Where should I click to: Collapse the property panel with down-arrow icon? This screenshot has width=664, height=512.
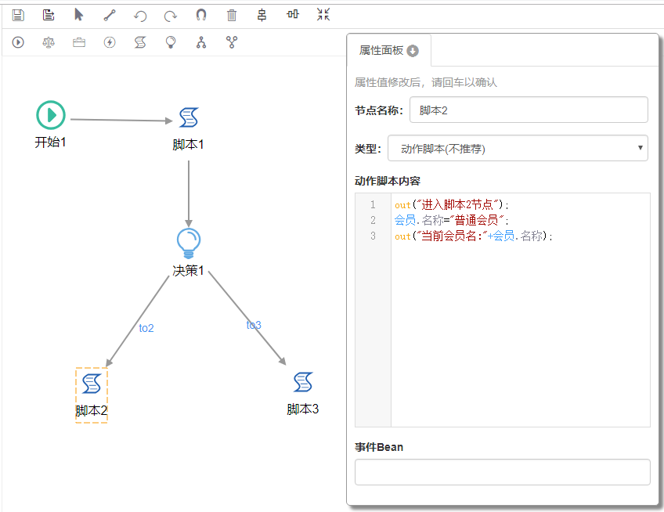tap(413, 51)
